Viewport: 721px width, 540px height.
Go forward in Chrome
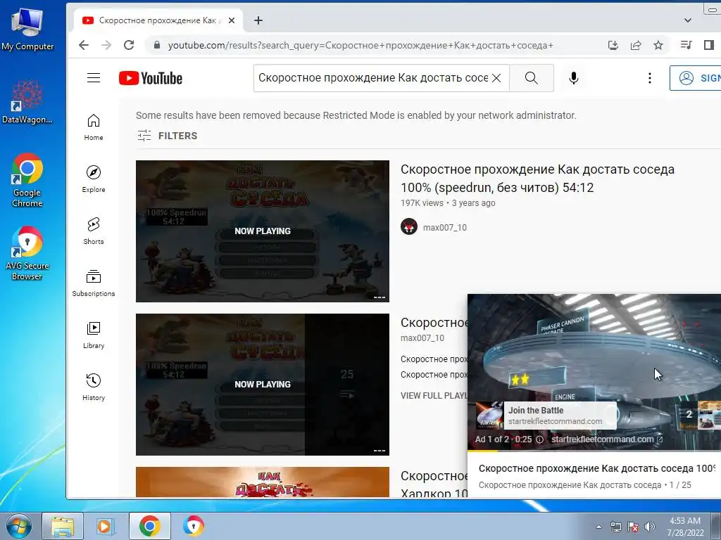106,45
